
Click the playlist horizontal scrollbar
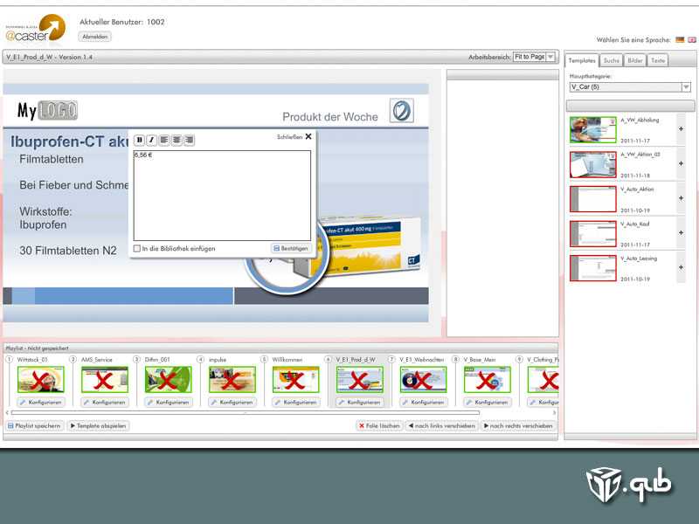click(246, 412)
